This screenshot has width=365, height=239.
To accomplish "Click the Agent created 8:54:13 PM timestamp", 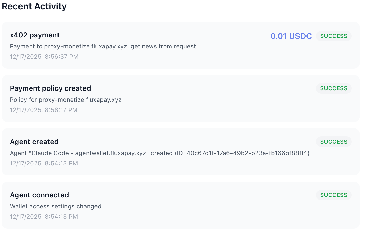I will pos(44,163).
